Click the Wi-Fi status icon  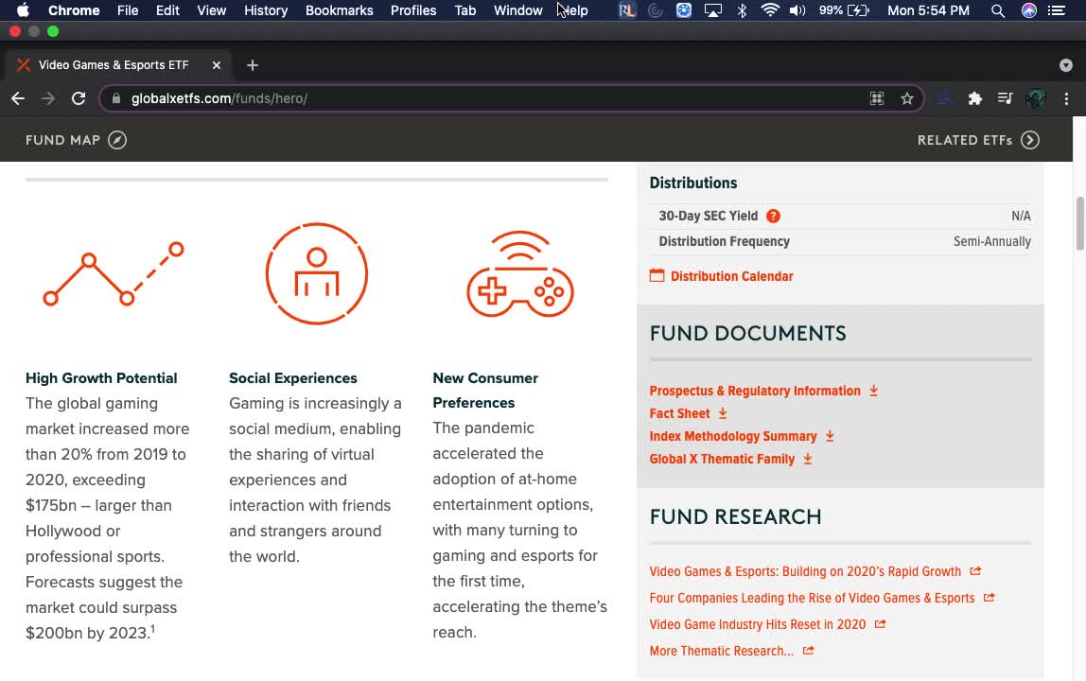pos(769,10)
